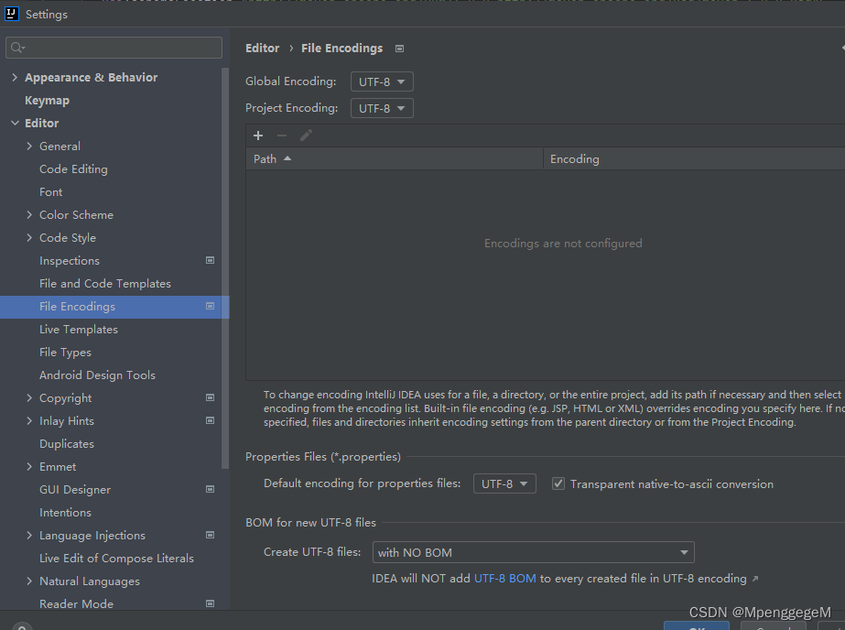The height and width of the screenshot is (630, 845).
Task: Click the project icon on the Reader Mode row
Action: (x=211, y=603)
